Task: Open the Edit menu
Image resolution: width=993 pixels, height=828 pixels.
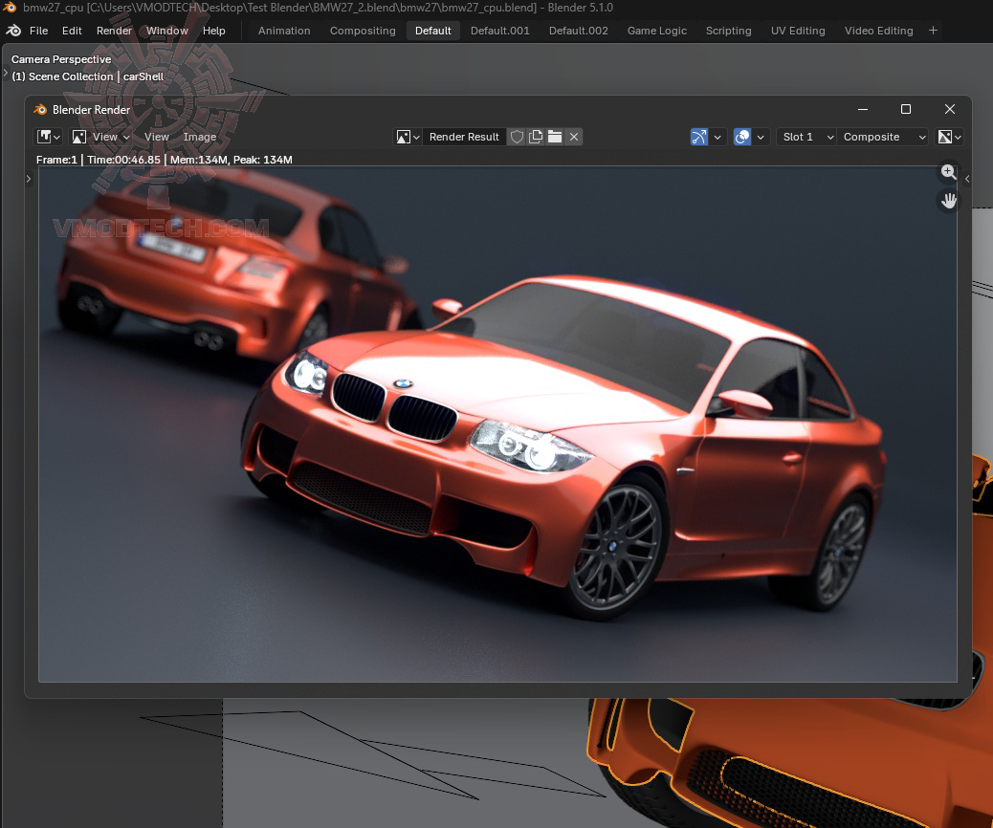Action: (x=72, y=31)
